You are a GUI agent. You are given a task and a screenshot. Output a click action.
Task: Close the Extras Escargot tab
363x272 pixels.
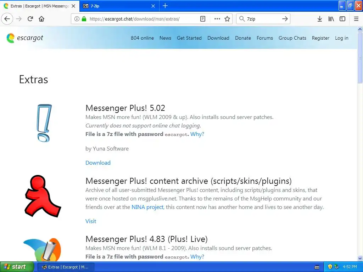(x=73, y=6)
